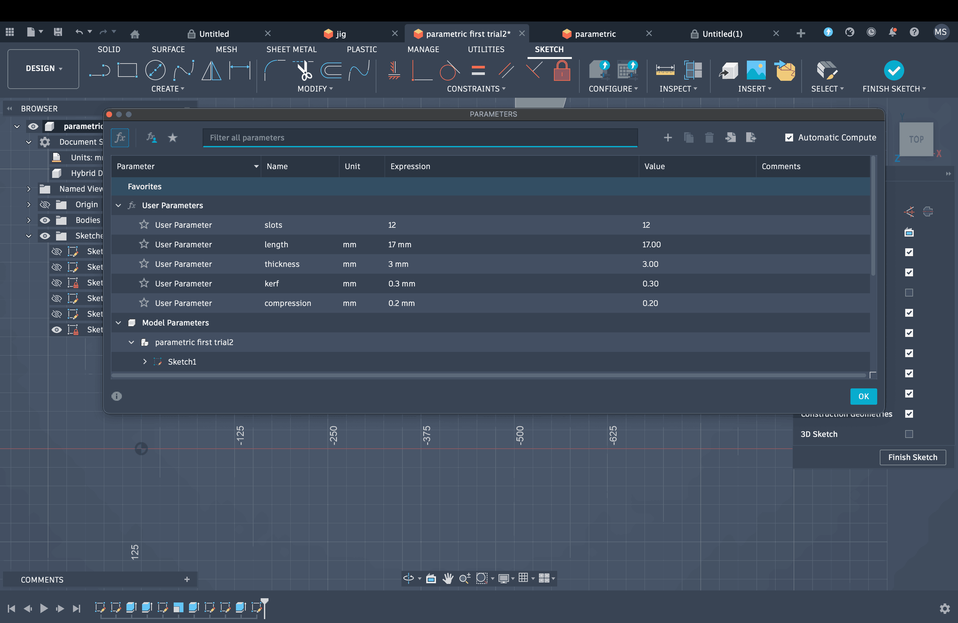This screenshot has height=623, width=958.
Task: Switch to the SHEET METAL tab
Action: (x=291, y=49)
